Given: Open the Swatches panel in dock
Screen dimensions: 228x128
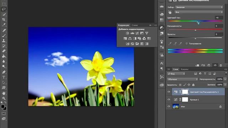Looking at the screenshot, I should coord(162,20).
